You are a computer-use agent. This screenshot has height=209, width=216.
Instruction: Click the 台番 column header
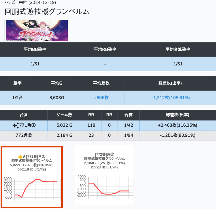point(24,115)
